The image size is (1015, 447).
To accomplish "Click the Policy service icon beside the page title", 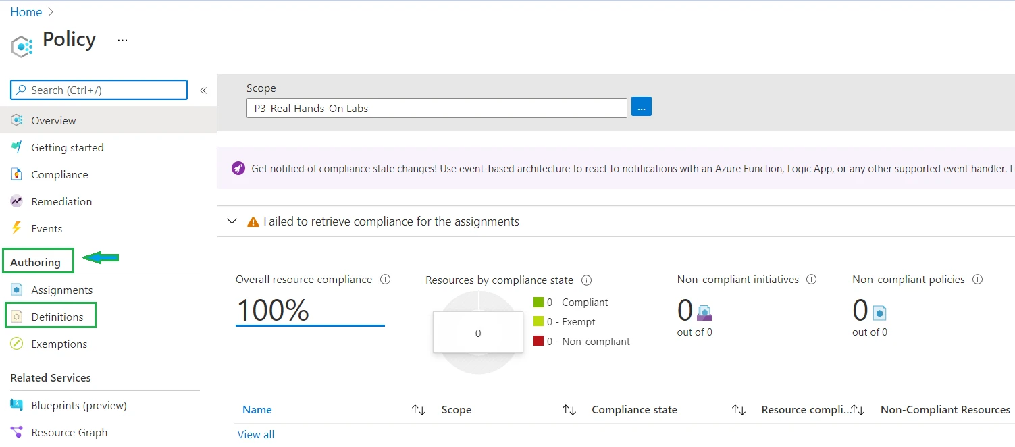I will [x=21, y=46].
